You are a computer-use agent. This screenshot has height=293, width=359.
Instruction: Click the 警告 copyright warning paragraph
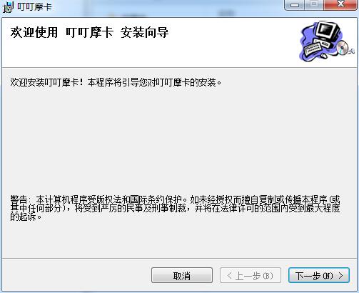click(175, 208)
